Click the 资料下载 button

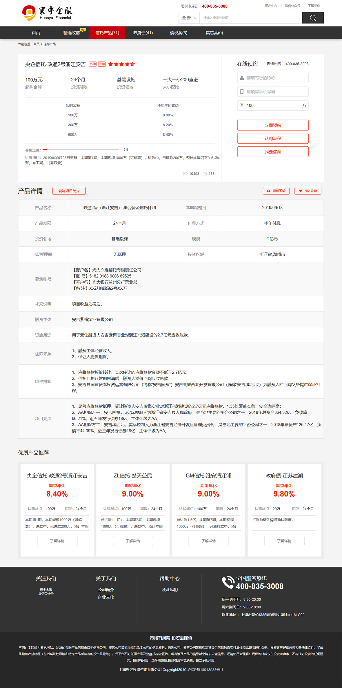click(x=276, y=191)
